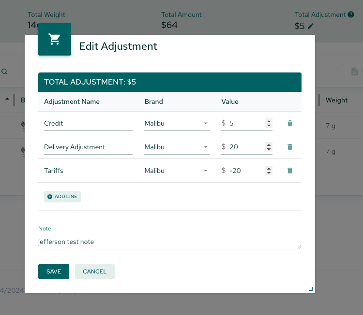The image size is (363, 315).
Task: Cancel editing the adjustment
Action: pos(94,272)
